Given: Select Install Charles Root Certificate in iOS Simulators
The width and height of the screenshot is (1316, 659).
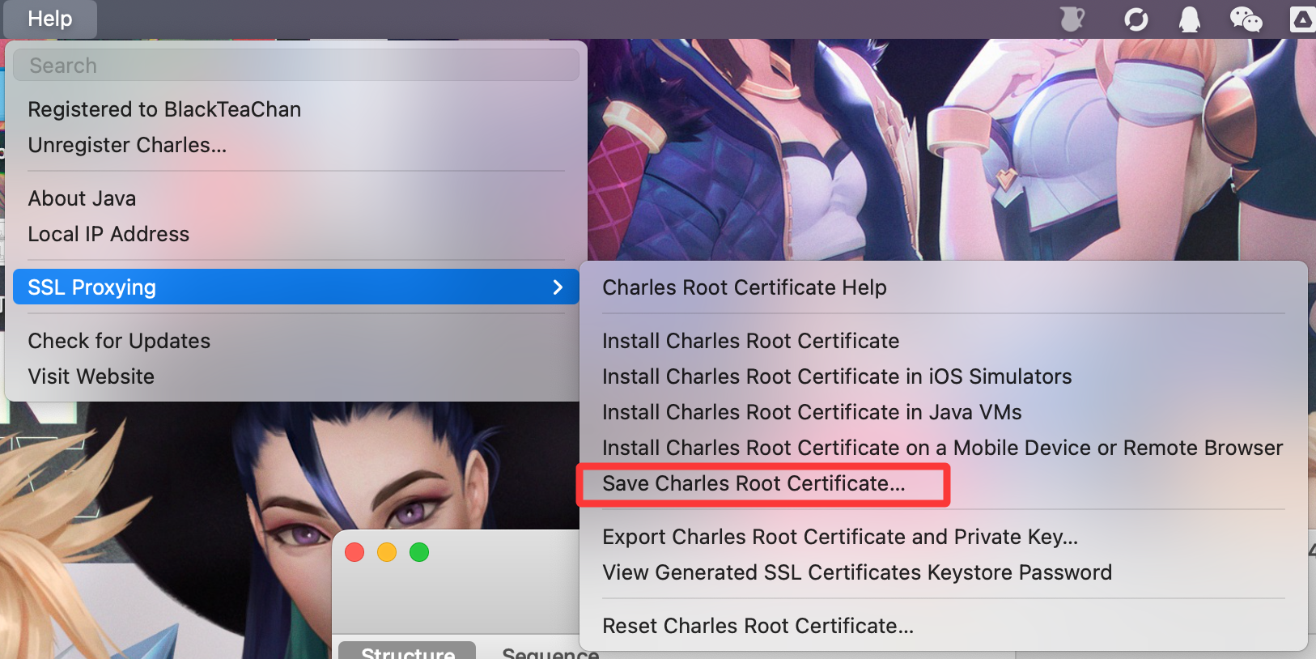Looking at the screenshot, I should (x=836, y=376).
